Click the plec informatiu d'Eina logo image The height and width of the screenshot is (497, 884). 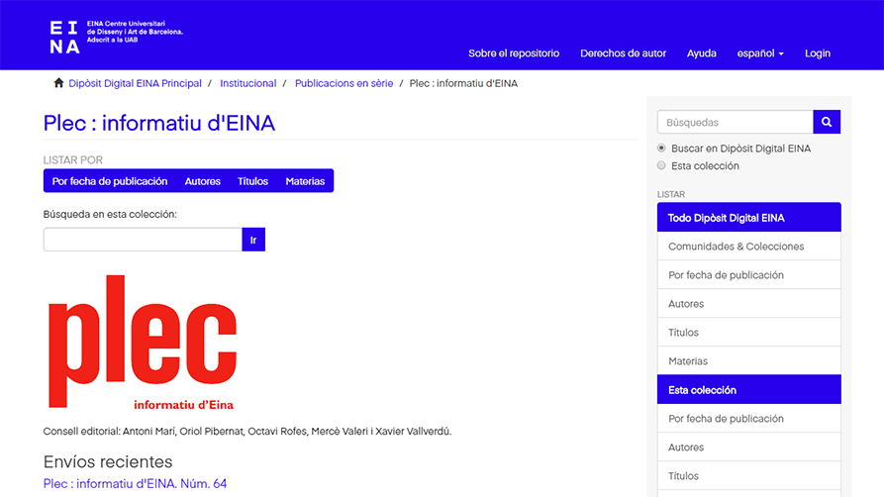(x=143, y=343)
